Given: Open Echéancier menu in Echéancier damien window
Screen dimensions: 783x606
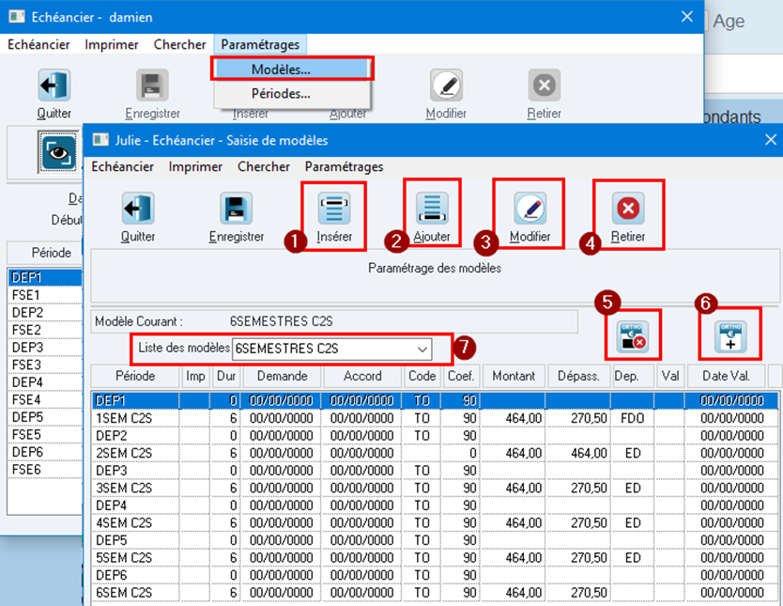Looking at the screenshot, I should pos(38,44).
